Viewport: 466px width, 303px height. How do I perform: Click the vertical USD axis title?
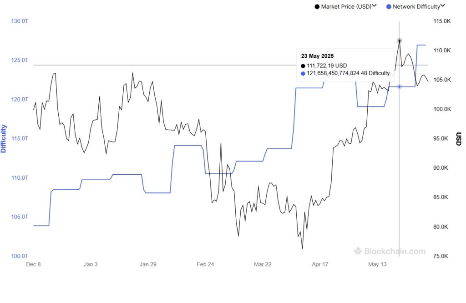click(x=458, y=139)
